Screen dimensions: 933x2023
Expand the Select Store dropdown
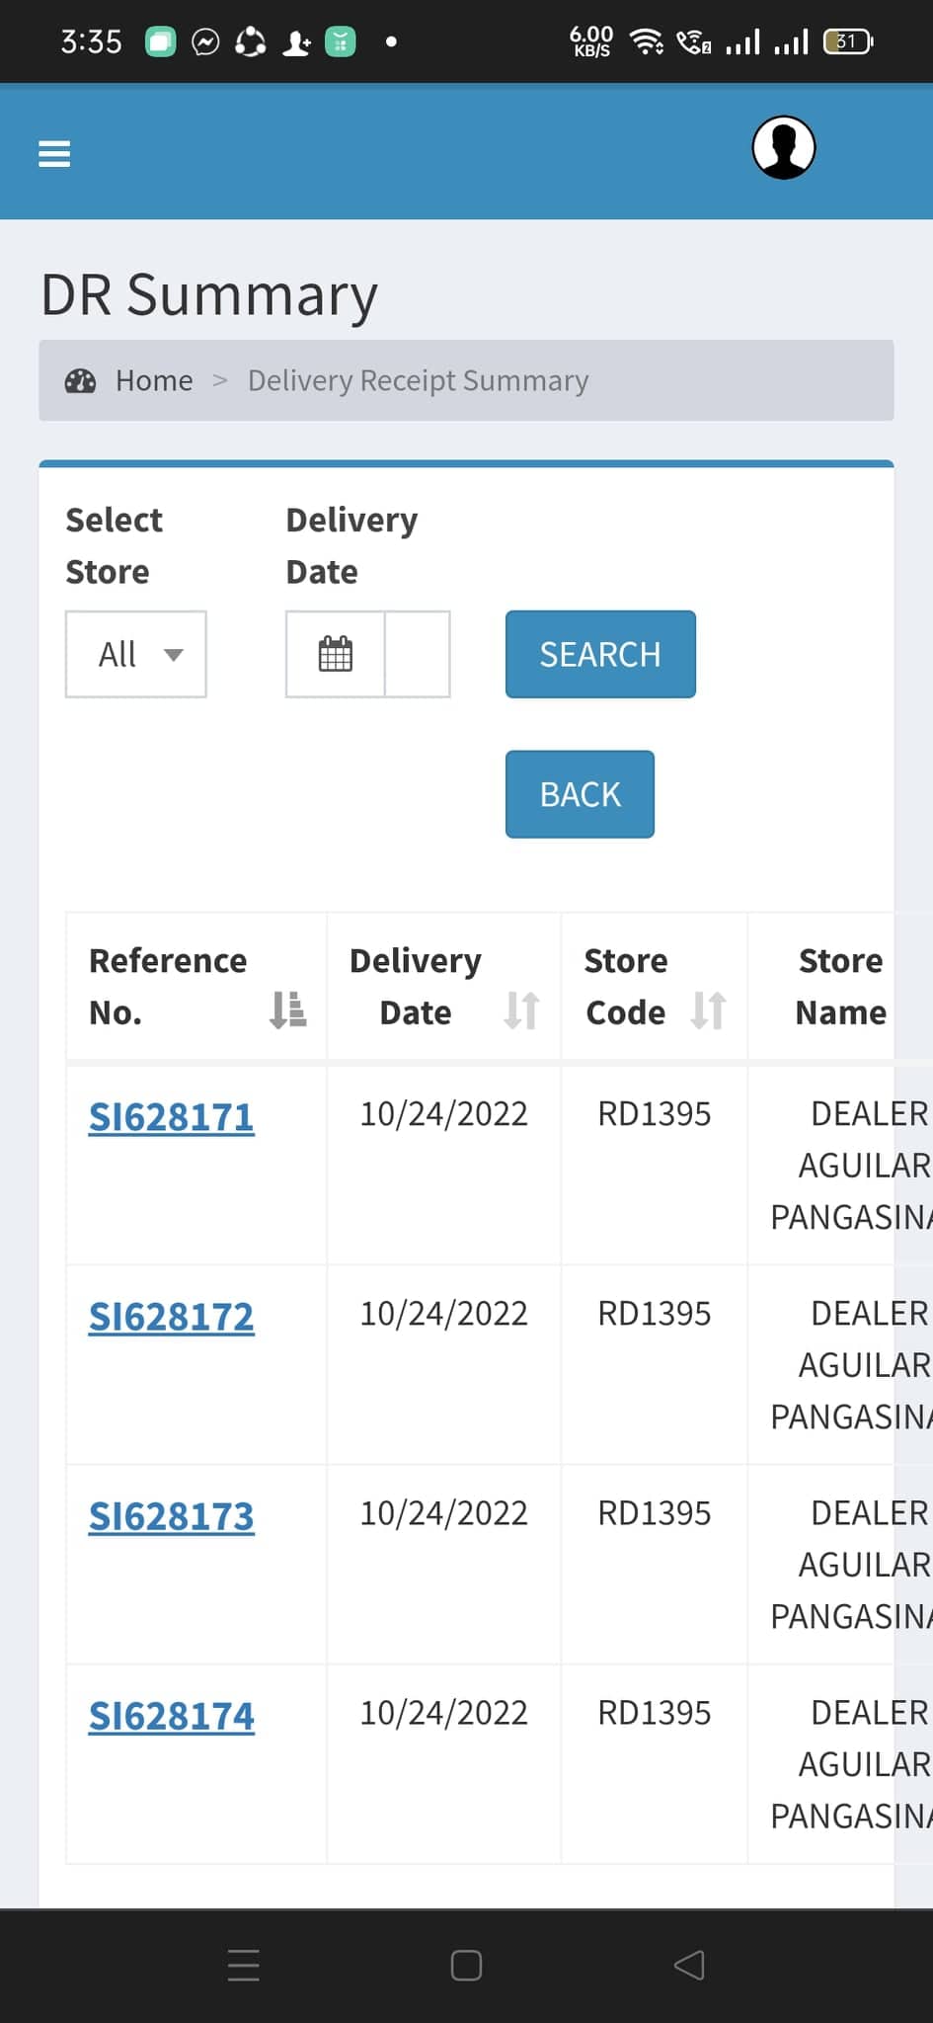136,654
